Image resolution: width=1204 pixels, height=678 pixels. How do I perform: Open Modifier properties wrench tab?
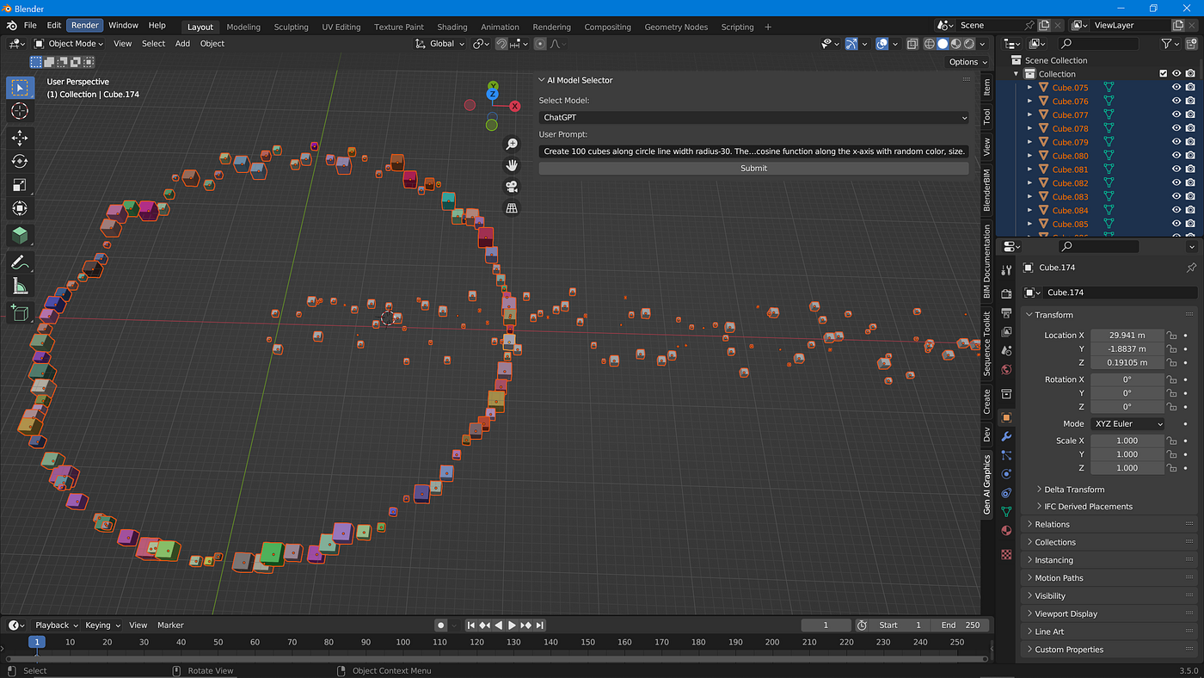(x=1006, y=436)
